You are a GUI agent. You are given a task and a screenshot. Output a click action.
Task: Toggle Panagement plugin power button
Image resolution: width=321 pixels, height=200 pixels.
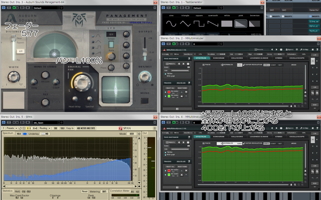4,8
